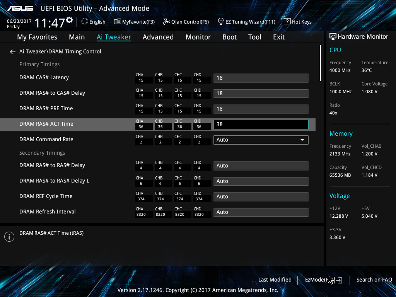Click the +5V reading 5.040 V
This screenshot has height=297, width=396.
point(369,216)
